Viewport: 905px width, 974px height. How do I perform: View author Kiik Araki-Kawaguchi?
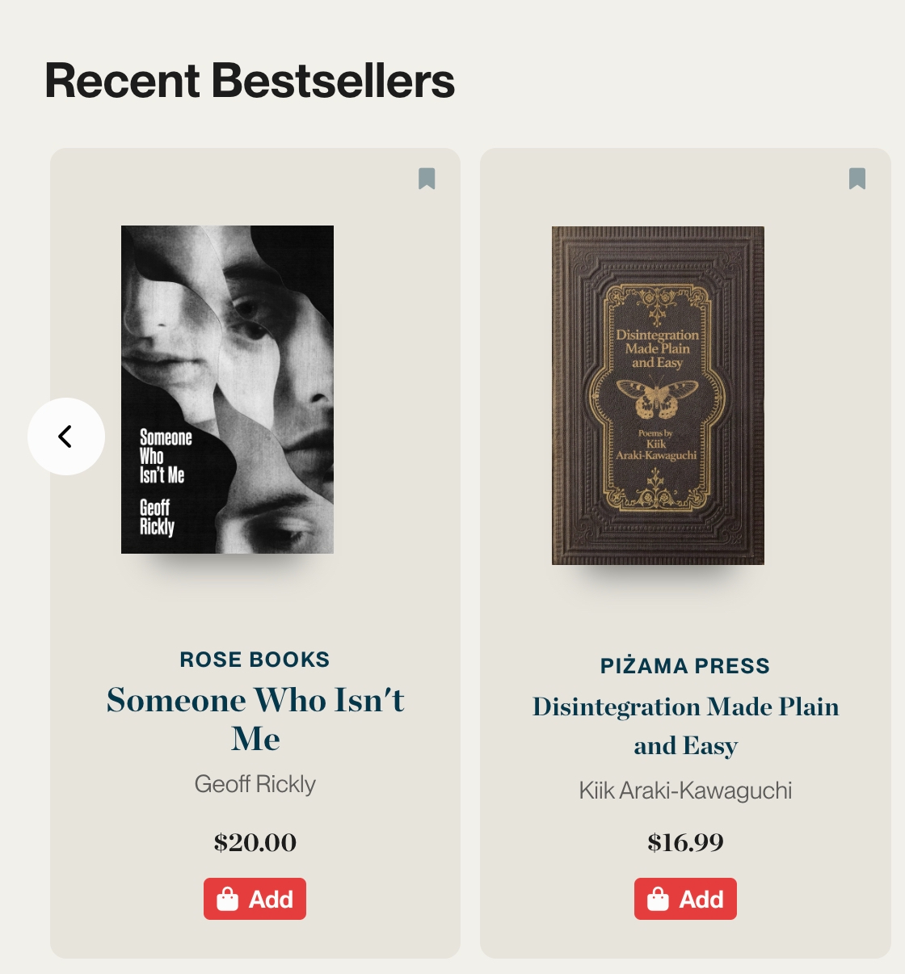click(x=685, y=791)
